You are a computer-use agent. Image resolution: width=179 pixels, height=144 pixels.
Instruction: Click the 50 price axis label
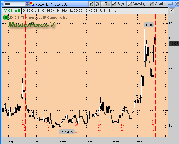170,24
